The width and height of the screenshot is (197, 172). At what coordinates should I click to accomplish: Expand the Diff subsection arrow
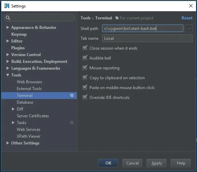coord(13,109)
